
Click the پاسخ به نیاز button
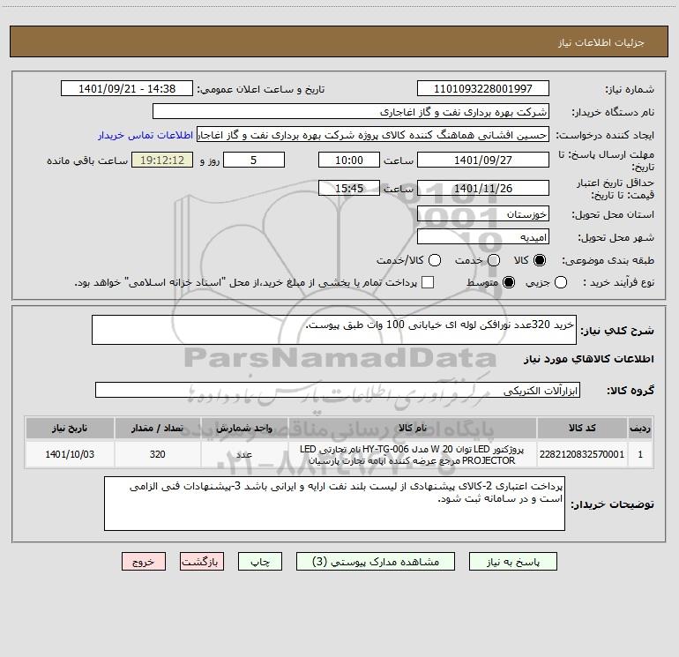pos(512,562)
